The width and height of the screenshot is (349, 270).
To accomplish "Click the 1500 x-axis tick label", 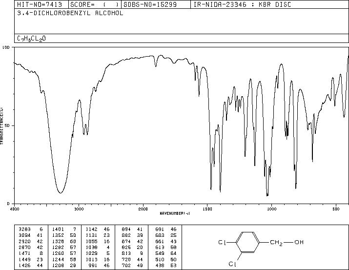I will pos(207,209).
